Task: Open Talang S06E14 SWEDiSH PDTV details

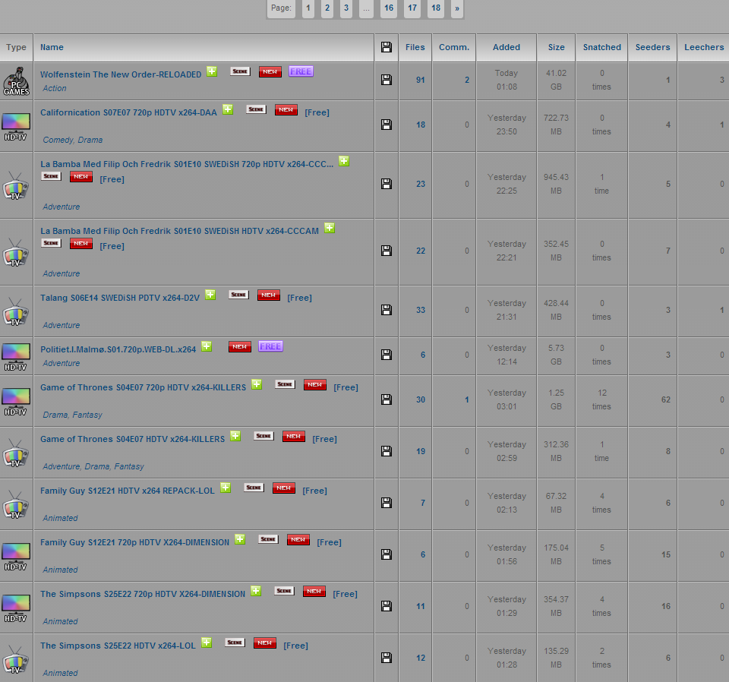Action: 120,298
